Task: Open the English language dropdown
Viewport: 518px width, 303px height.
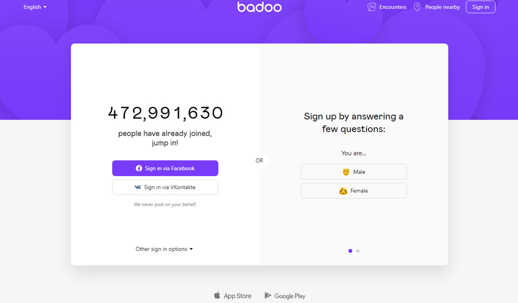Action: tap(35, 7)
